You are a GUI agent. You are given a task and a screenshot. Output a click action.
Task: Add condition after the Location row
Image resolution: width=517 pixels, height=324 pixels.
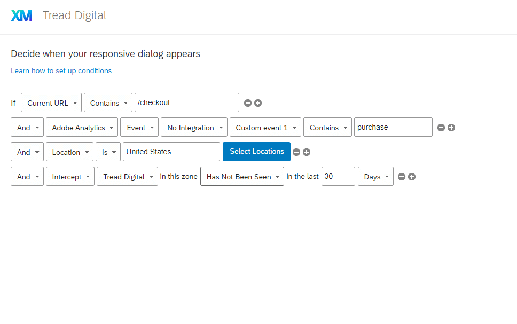(x=307, y=152)
